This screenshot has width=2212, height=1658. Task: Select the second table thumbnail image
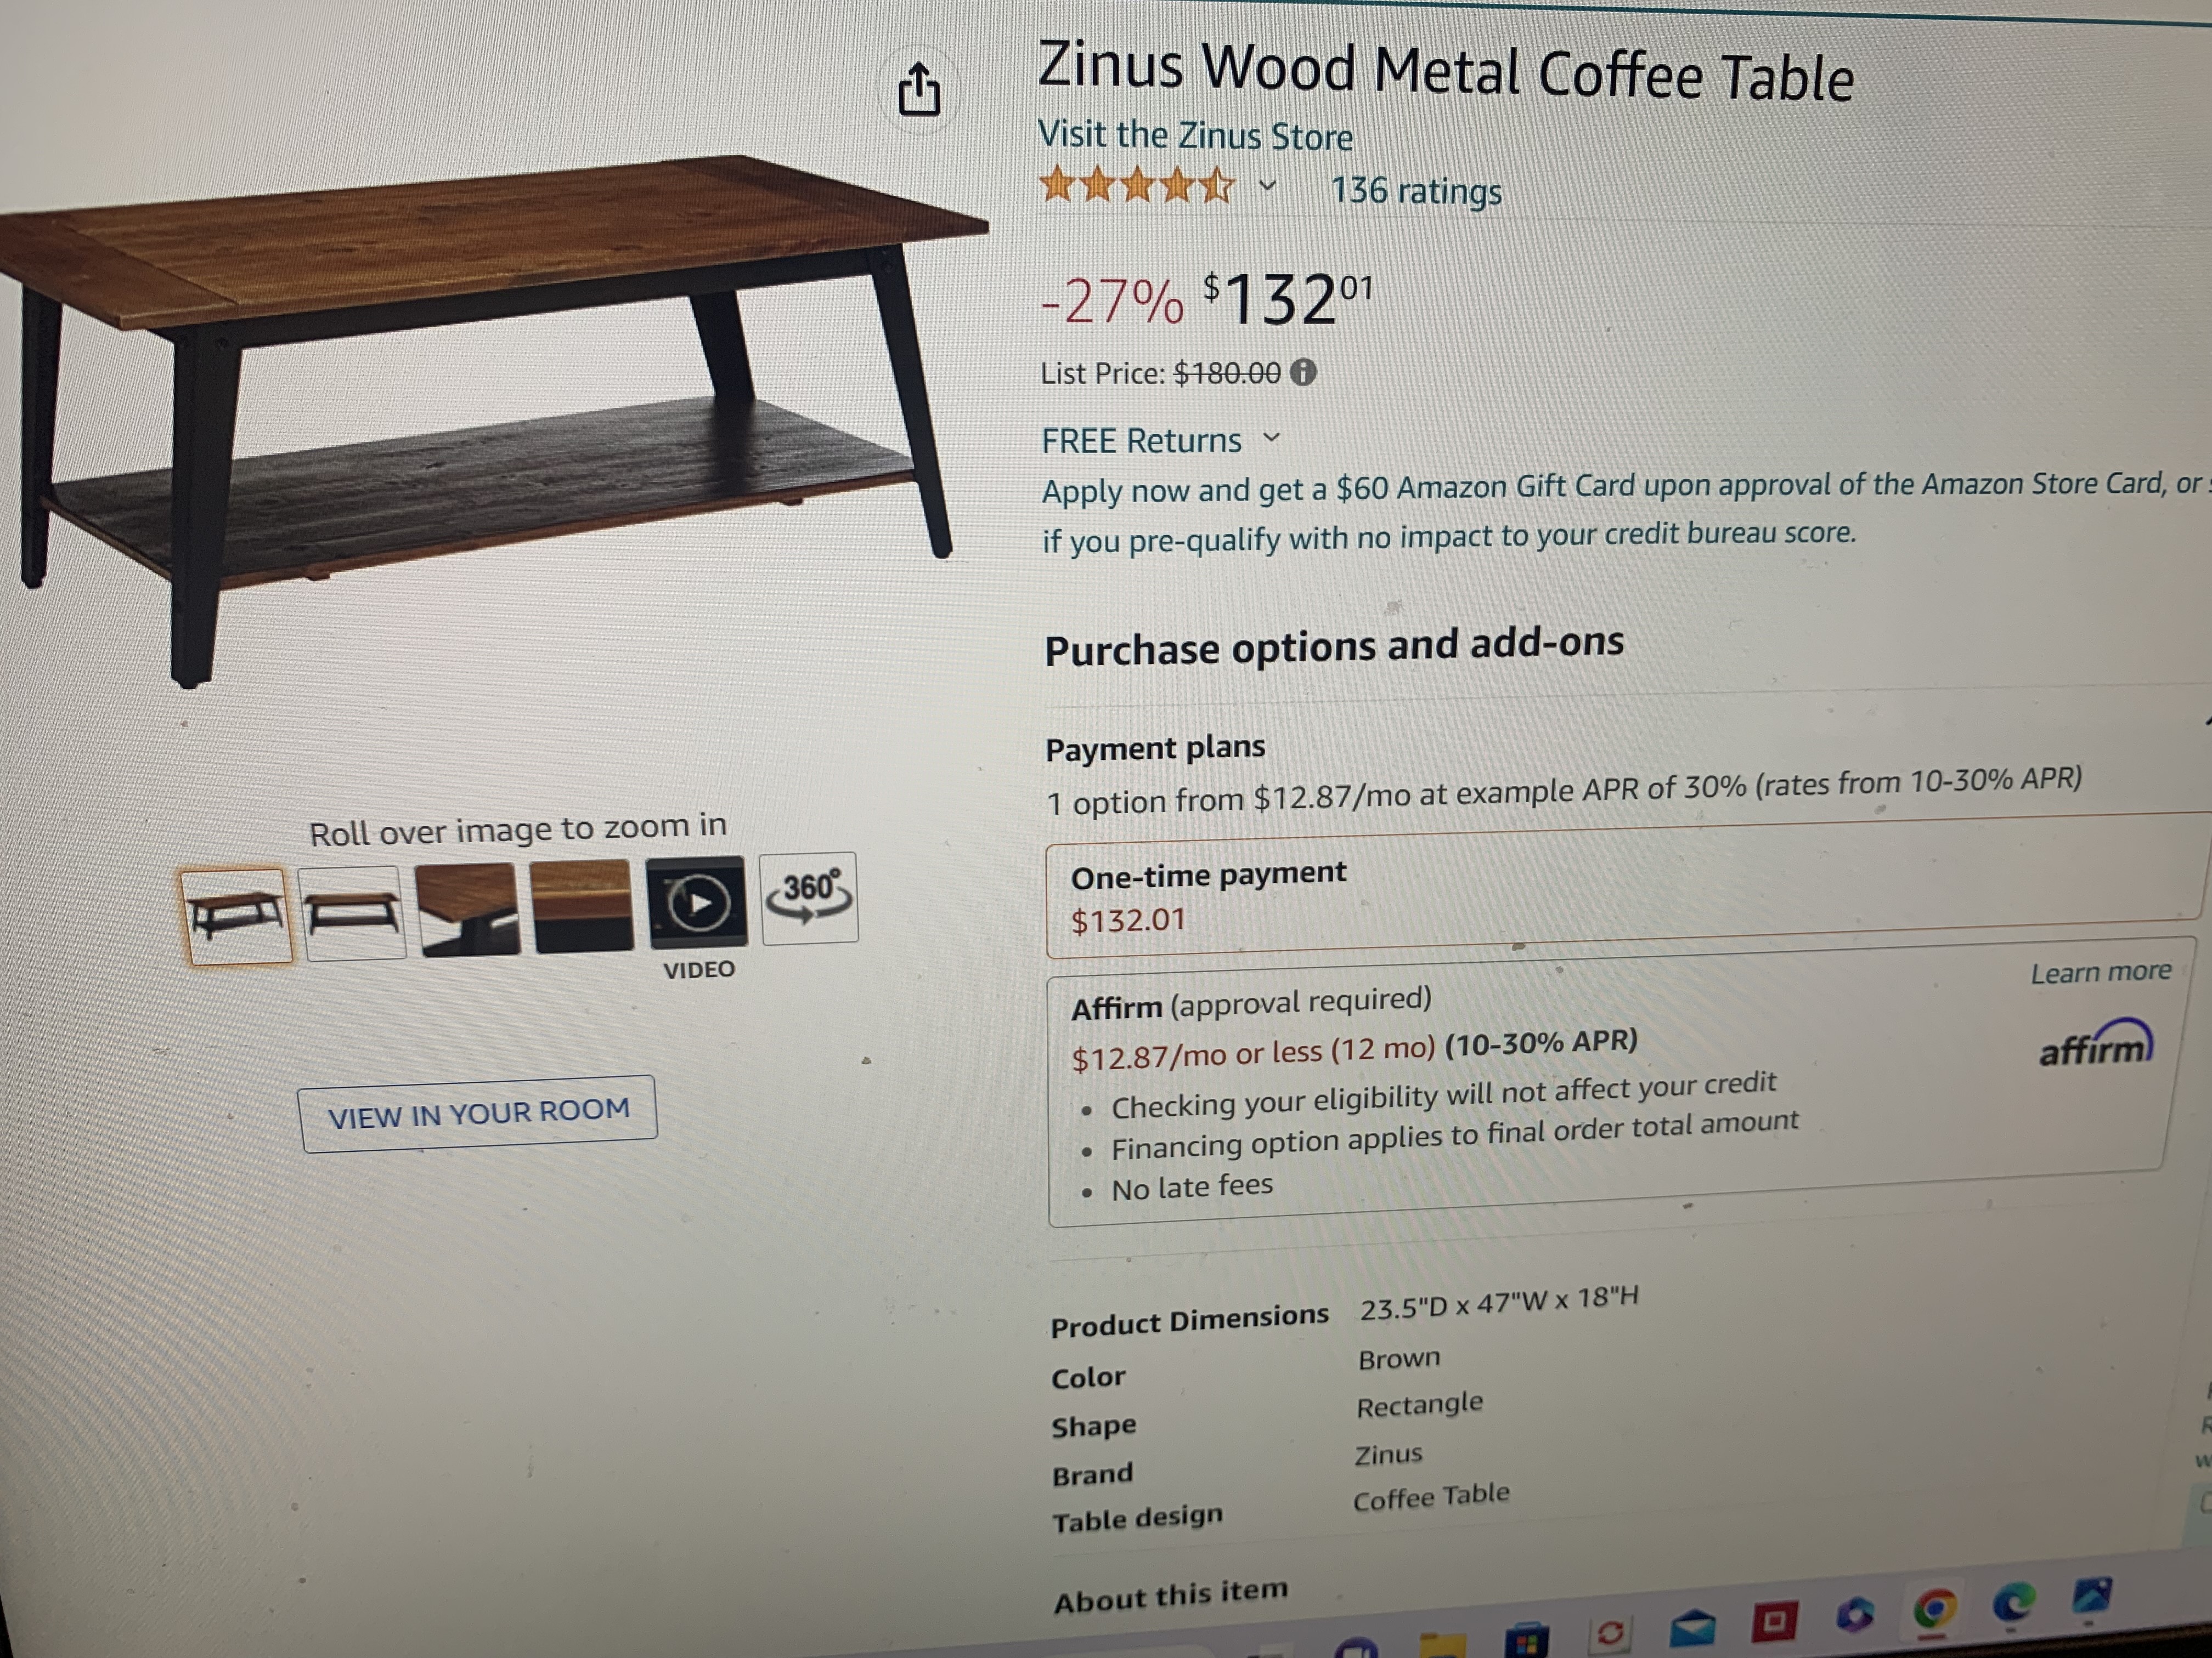tap(352, 912)
